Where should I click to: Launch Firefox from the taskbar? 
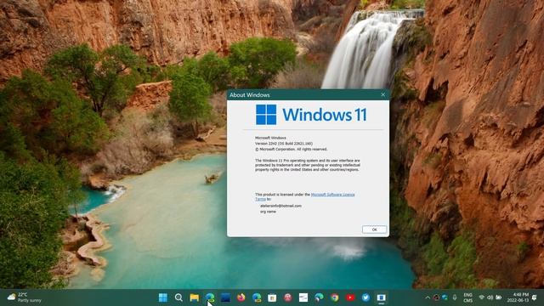241,297
